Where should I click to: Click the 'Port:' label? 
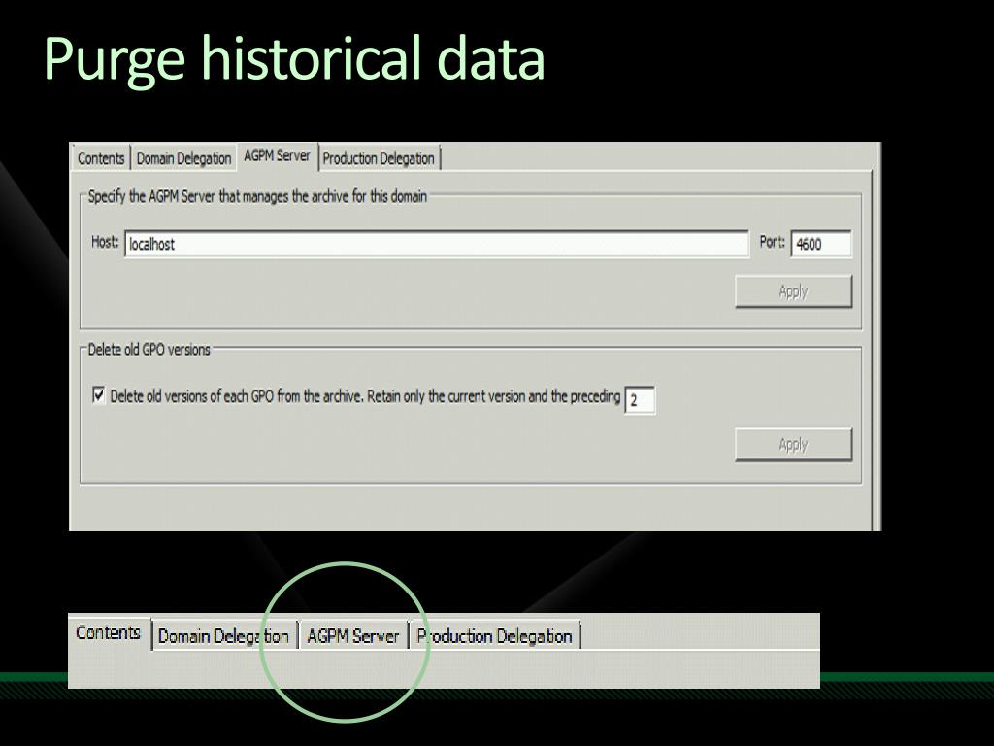(x=772, y=242)
